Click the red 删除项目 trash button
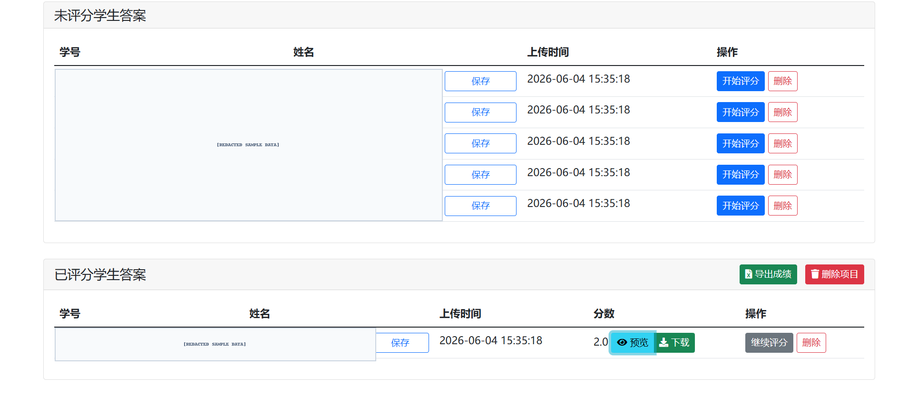 pyautogui.click(x=835, y=274)
